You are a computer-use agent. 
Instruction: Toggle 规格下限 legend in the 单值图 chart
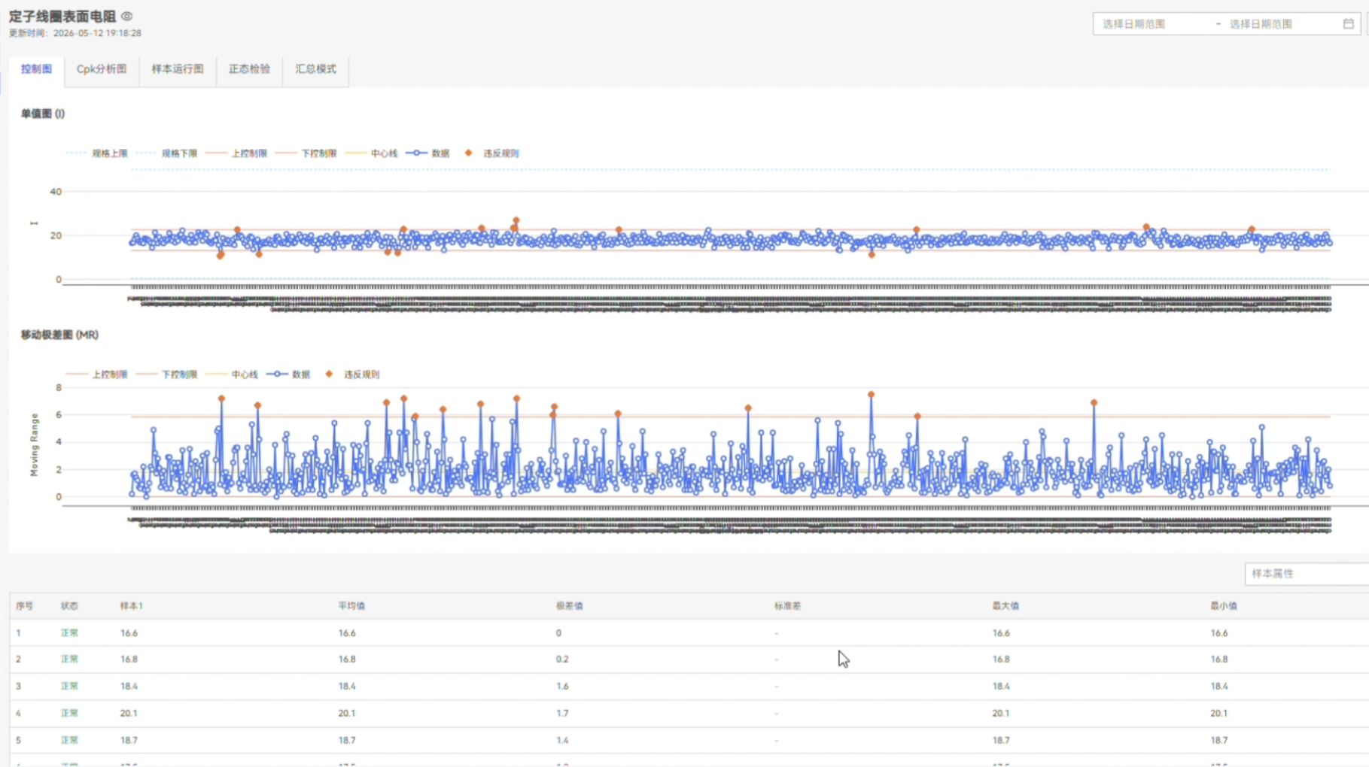pos(167,153)
